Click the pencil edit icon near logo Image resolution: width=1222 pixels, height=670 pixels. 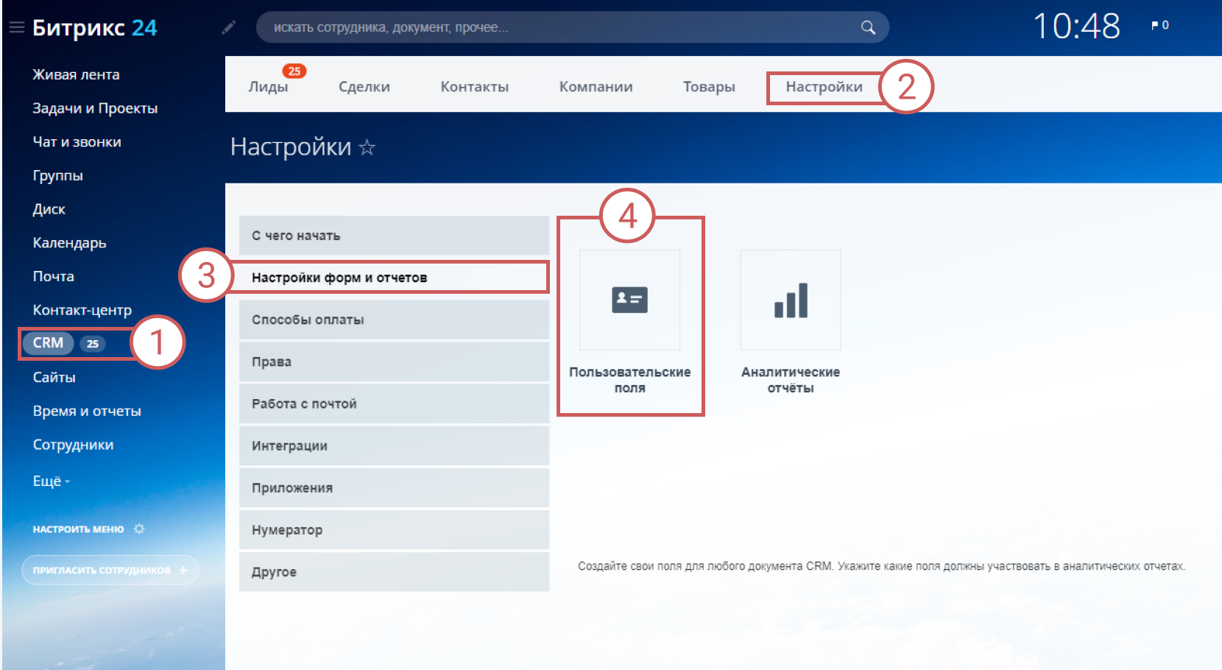point(229,28)
